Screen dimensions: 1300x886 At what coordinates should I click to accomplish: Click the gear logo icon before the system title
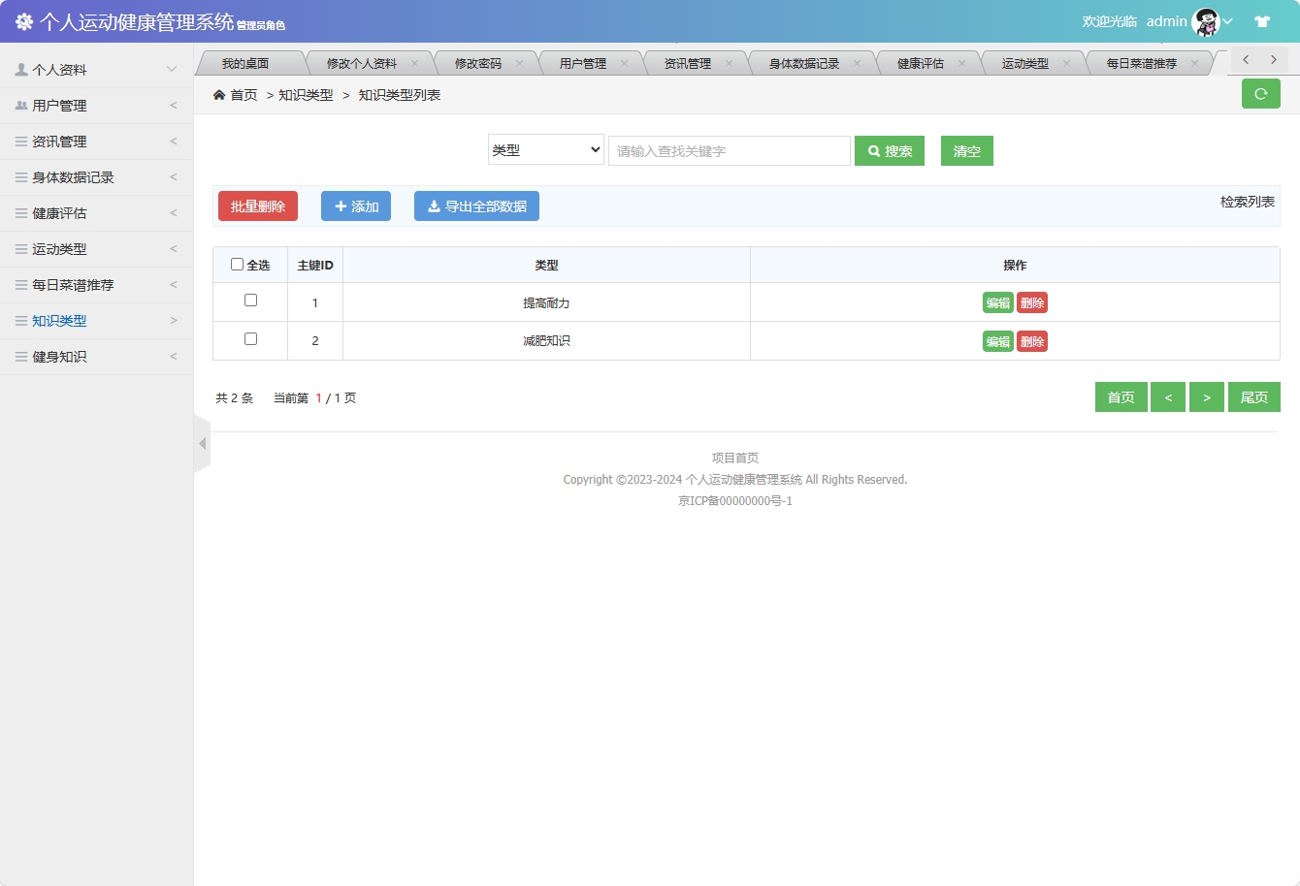tap(22, 20)
